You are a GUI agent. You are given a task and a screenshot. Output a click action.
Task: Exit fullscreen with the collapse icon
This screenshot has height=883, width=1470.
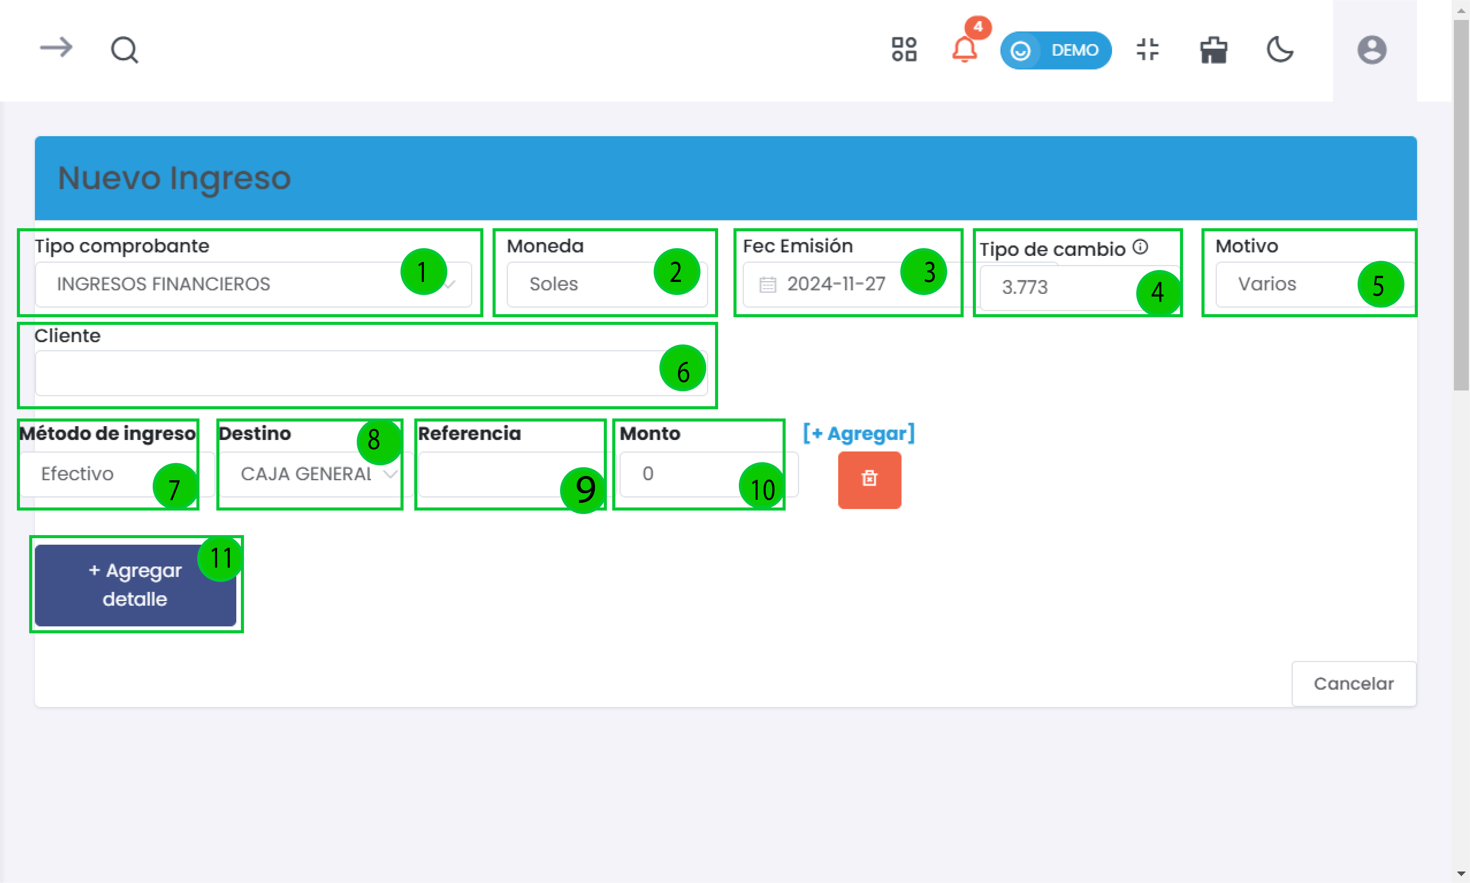point(1147,49)
